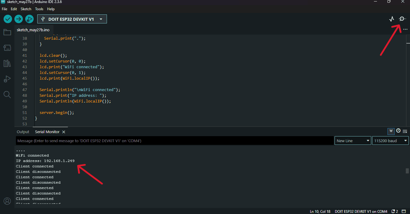Click the serial message input field
The image size is (410, 214).
point(174,141)
